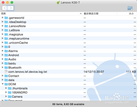Click the 111 KB size value

click(131, 72)
